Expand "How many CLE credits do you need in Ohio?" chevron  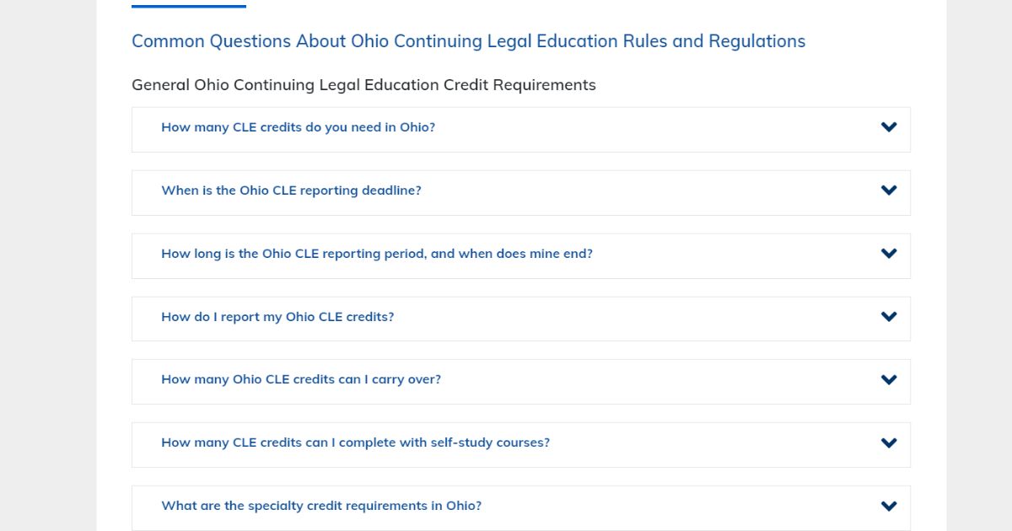(x=889, y=127)
